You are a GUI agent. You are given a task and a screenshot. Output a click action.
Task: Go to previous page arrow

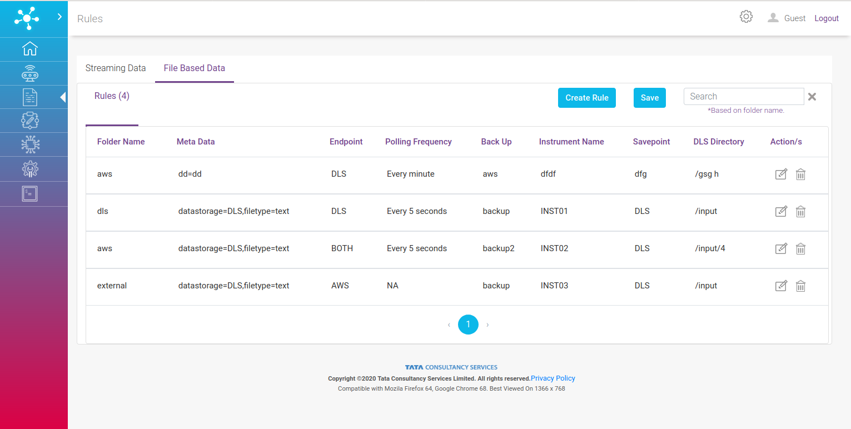pyautogui.click(x=449, y=325)
